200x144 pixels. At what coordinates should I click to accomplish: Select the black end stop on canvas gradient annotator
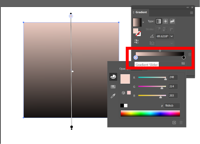pos(72,127)
